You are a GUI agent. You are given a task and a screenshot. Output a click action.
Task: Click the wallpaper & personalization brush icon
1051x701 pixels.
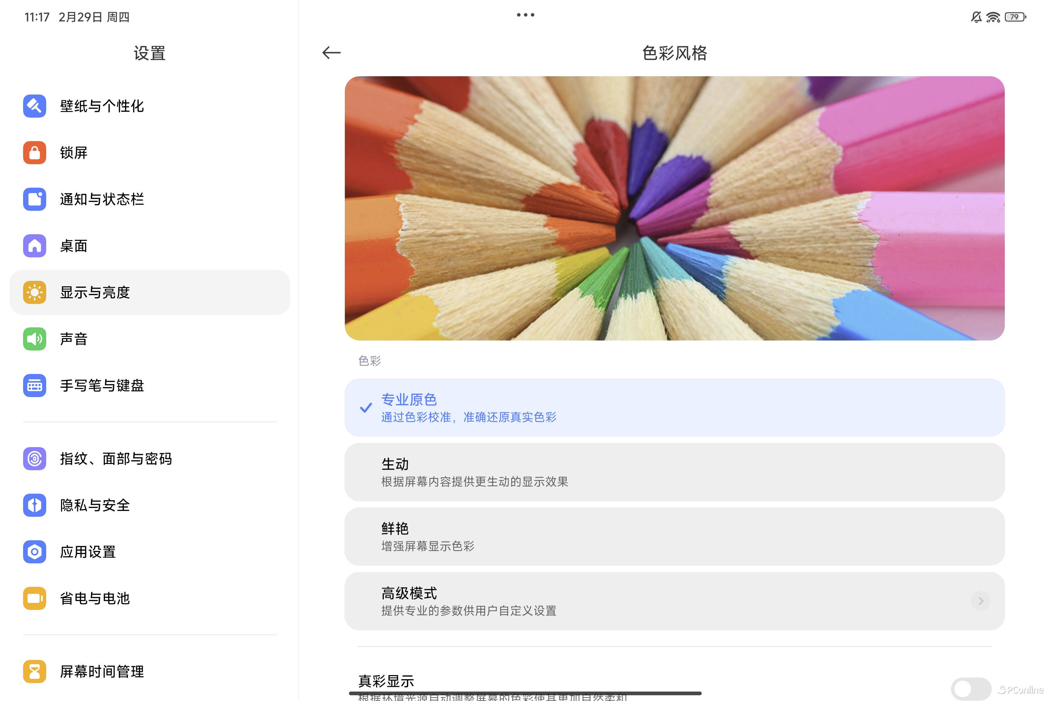[x=34, y=106]
